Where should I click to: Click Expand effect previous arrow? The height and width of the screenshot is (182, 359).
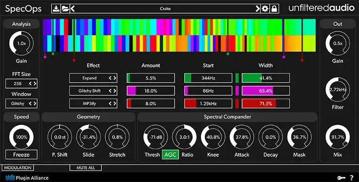click(110, 78)
